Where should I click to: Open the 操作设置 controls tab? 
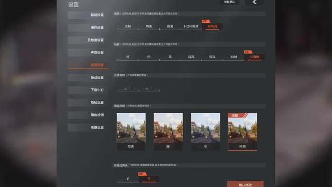click(x=88, y=28)
